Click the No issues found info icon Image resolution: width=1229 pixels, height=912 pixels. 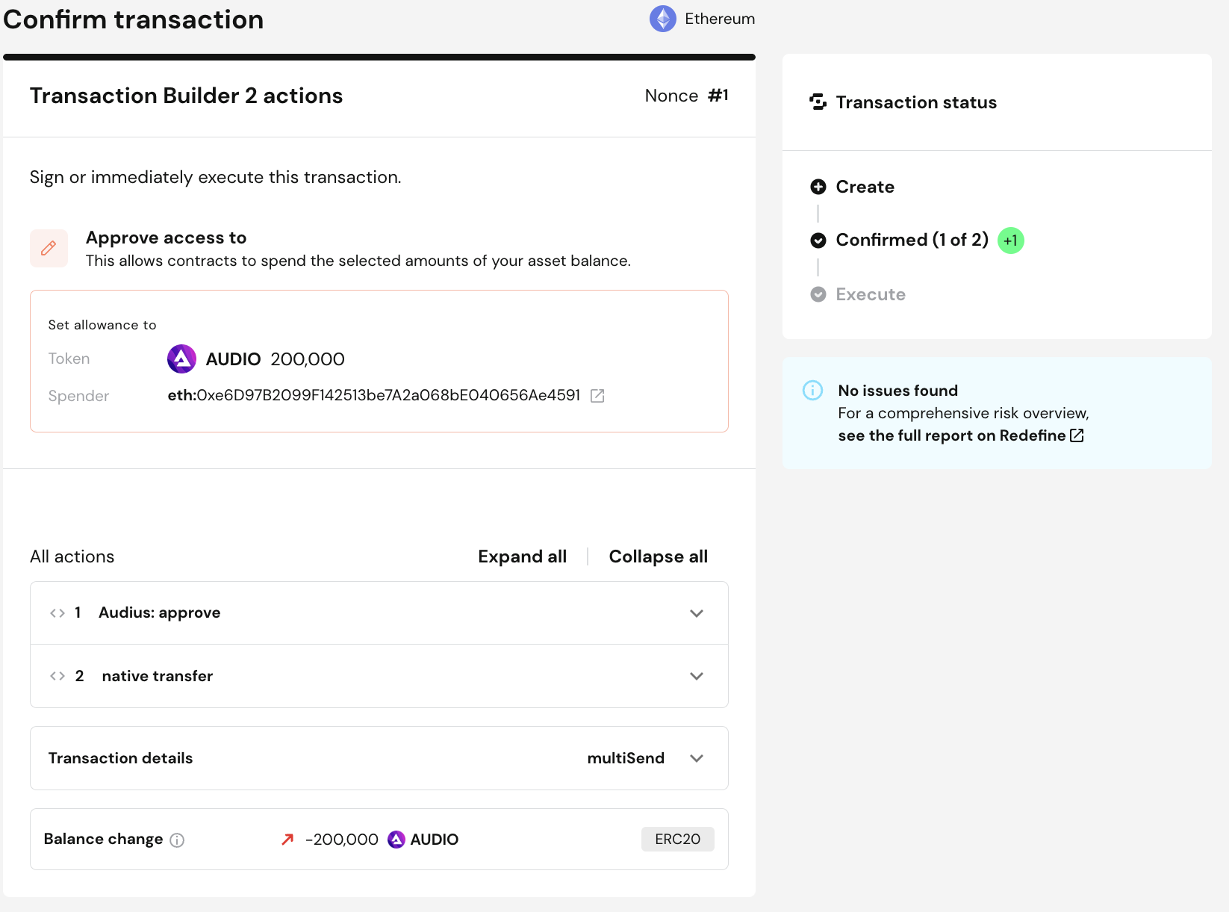point(812,390)
